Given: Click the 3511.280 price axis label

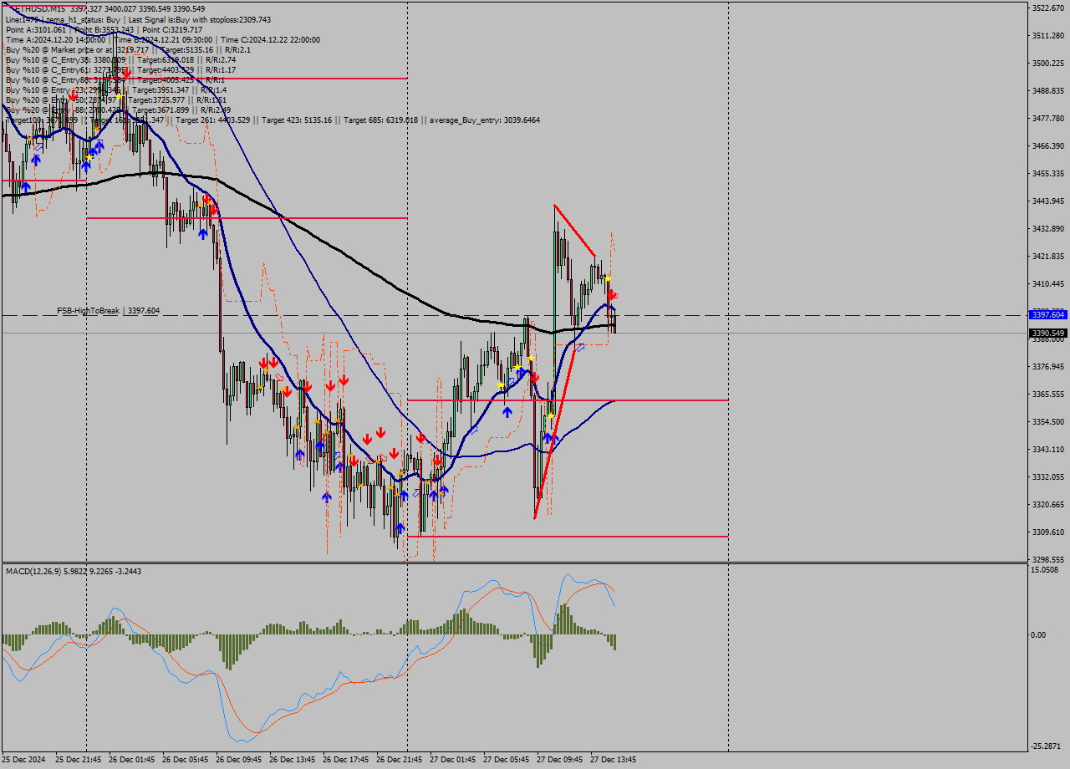Looking at the screenshot, I should pos(1048,35).
